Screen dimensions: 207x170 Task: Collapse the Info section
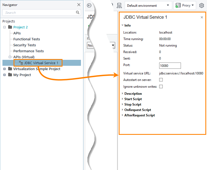coord(123,25)
